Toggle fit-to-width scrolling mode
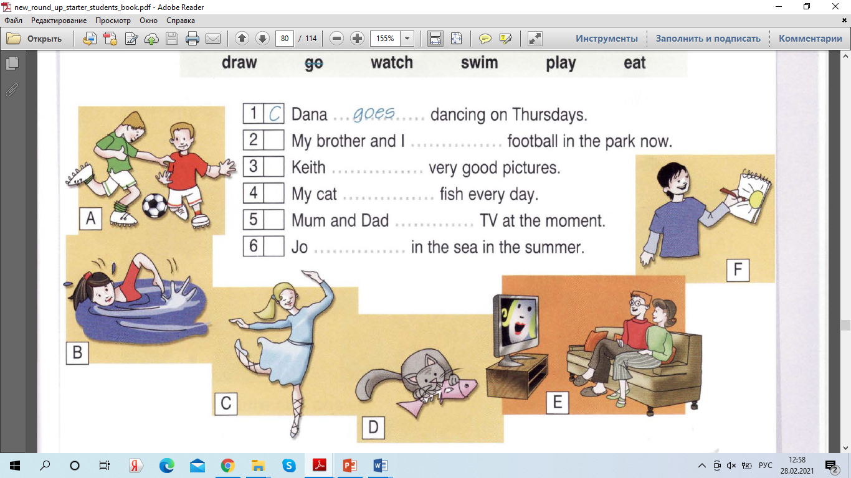851x478 pixels. (435, 39)
